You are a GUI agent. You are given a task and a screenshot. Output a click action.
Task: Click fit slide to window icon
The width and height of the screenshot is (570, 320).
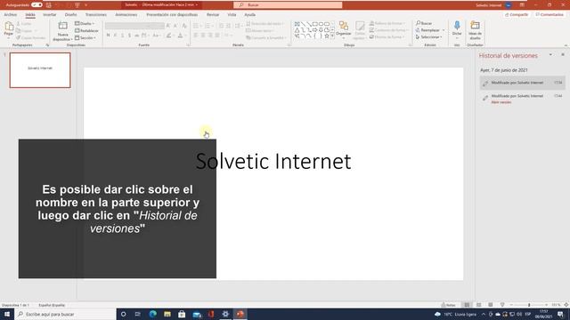pyautogui.click(x=566, y=305)
